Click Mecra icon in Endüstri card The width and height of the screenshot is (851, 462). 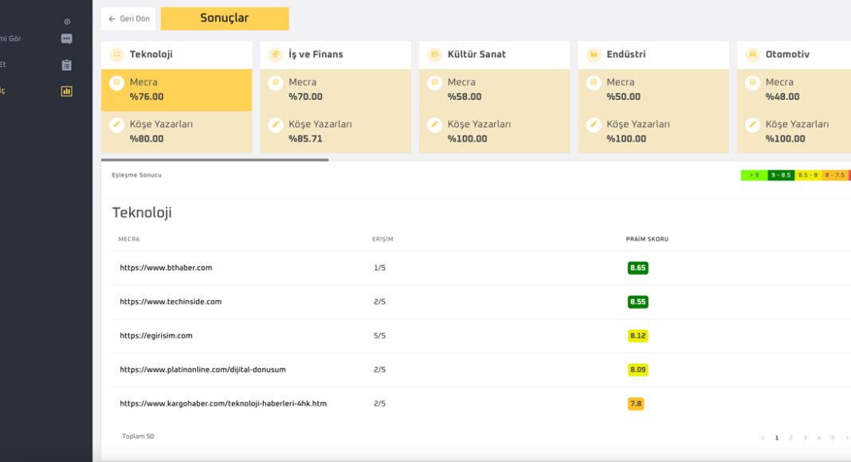pos(594,83)
